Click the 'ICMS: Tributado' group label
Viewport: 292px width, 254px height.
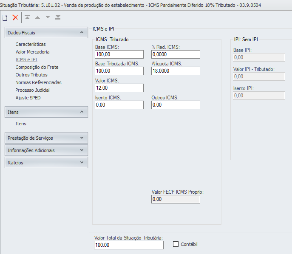coord(112,40)
